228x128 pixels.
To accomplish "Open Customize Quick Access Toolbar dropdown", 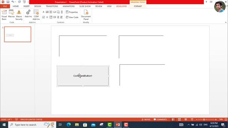I will click(28, 2).
